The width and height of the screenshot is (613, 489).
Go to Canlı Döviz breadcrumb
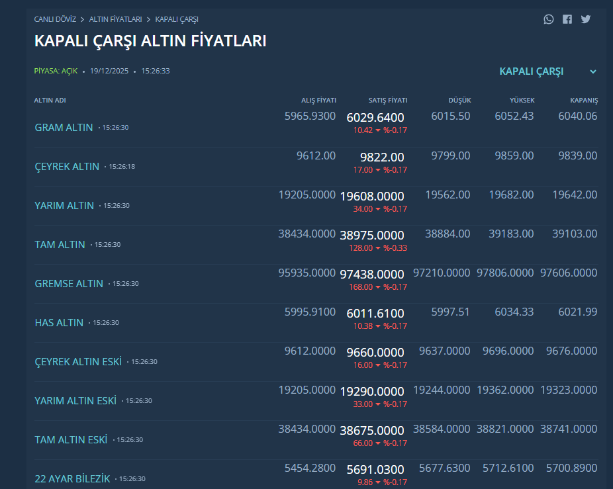55,20
